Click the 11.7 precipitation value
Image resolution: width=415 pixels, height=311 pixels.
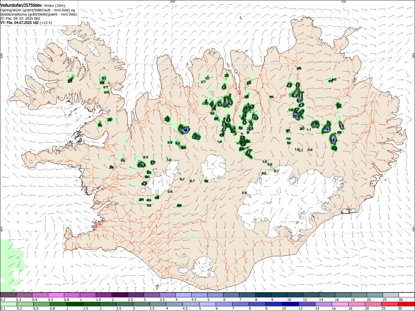point(327,129)
